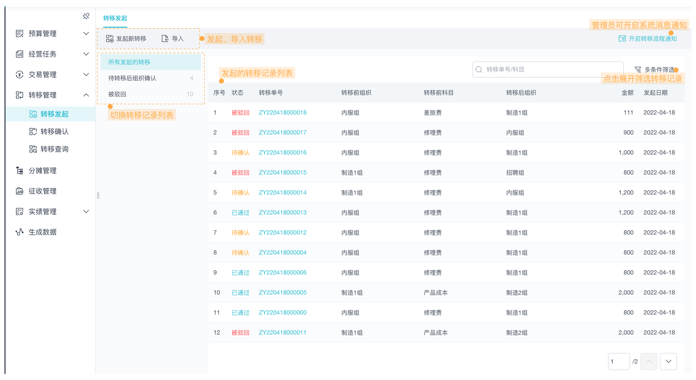Image resolution: width=696 pixels, height=380 pixels.
Task: Click the 分摊管理 sidebar icon
Action: 19,171
